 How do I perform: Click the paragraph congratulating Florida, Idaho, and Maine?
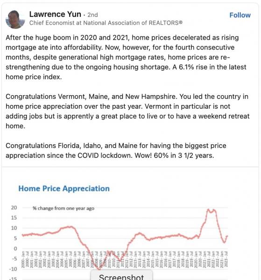click(116, 151)
